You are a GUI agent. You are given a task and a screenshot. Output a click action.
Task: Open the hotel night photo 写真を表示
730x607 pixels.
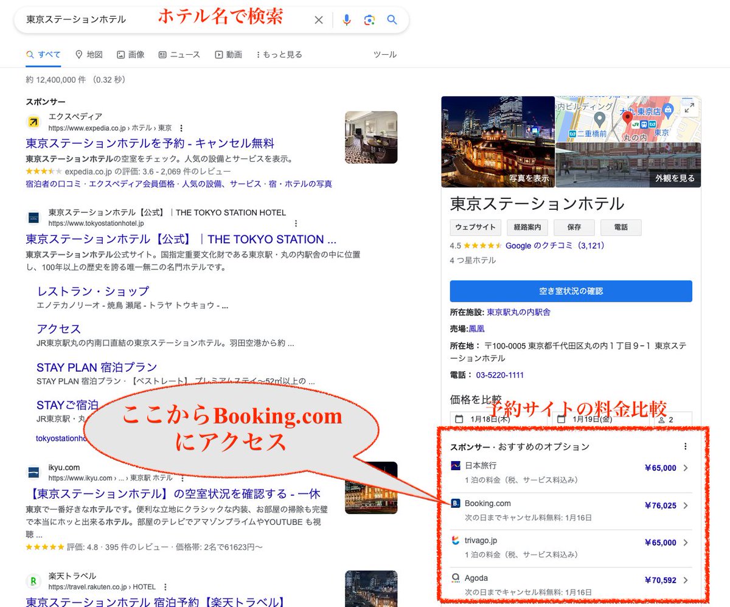[498, 142]
